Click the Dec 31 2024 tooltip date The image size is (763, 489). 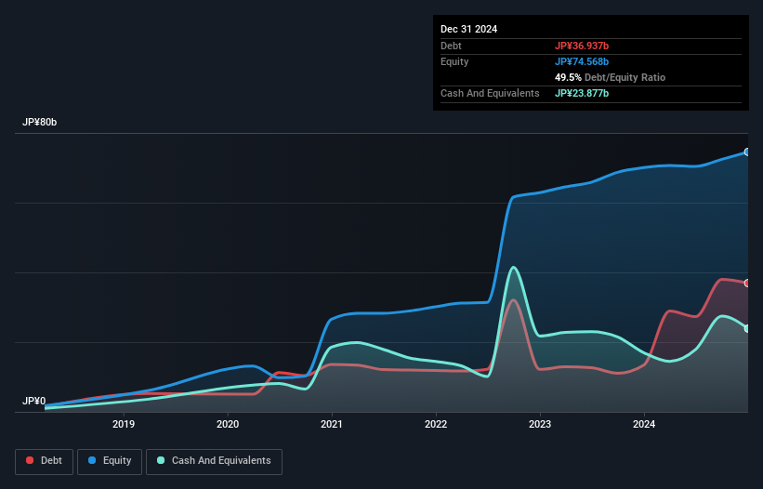[468, 29]
